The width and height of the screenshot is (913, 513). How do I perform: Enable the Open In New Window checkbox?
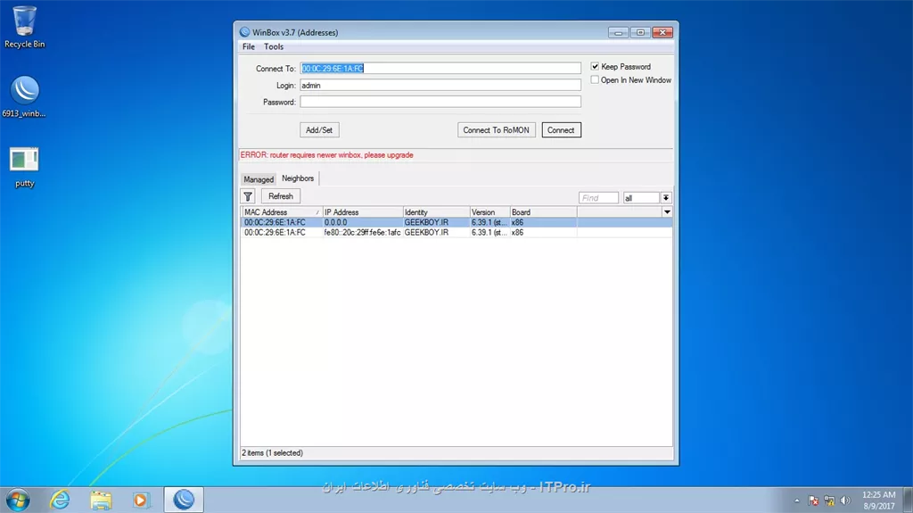(x=595, y=80)
